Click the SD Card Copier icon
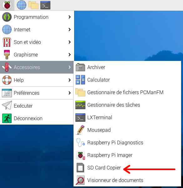This screenshot has width=183, height=188. coord(80,168)
